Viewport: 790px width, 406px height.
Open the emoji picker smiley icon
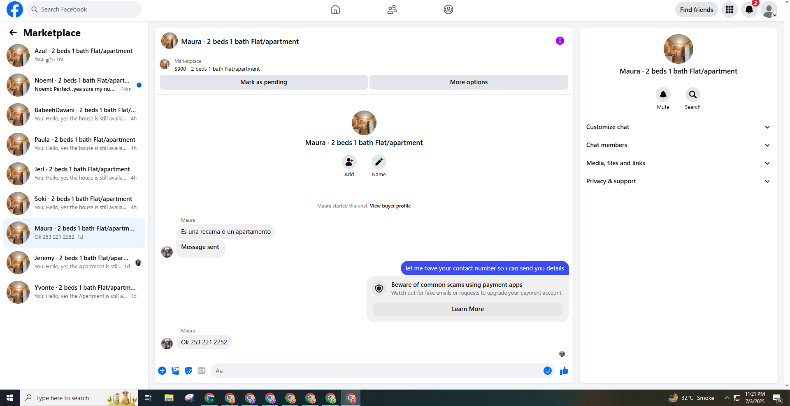[548, 371]
